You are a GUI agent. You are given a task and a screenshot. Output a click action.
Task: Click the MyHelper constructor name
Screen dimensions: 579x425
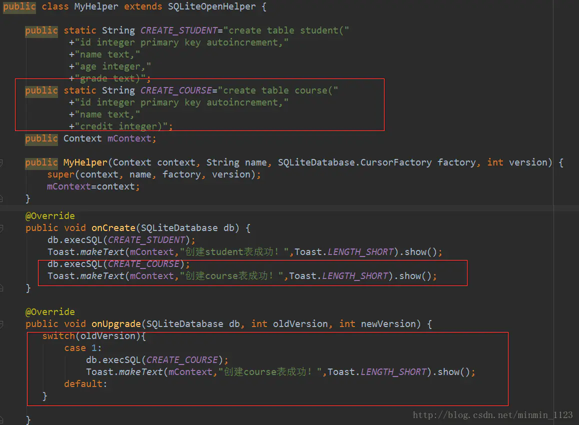[85, 162]
